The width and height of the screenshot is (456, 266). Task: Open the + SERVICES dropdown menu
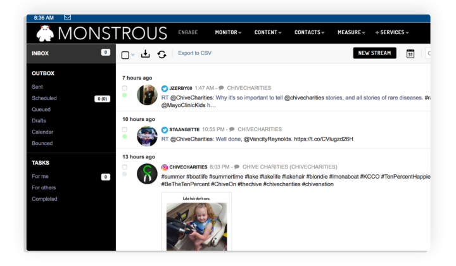coord(392,32)
